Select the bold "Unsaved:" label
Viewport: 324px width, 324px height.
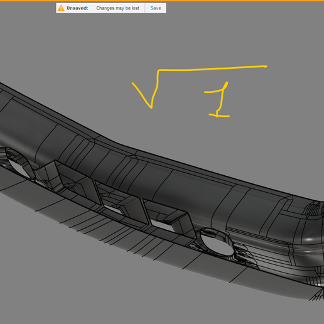tap(77, 8)
